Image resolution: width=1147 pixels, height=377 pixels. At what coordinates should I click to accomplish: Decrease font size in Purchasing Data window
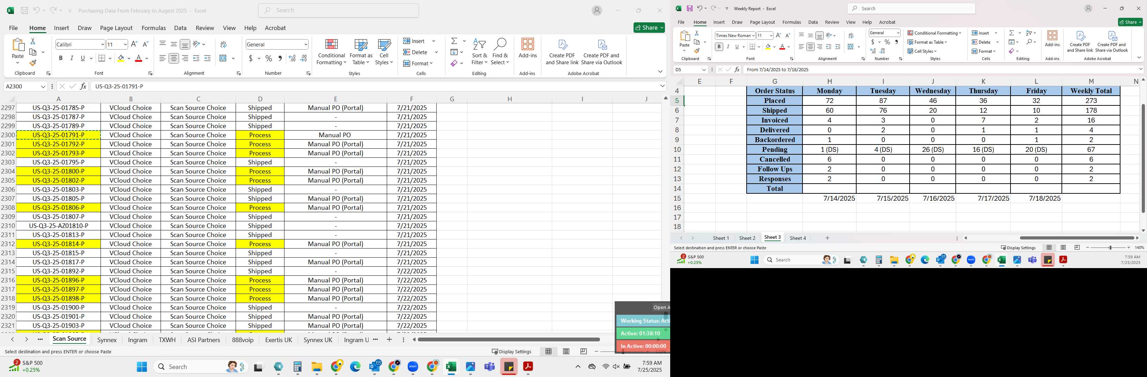(145, 44)
